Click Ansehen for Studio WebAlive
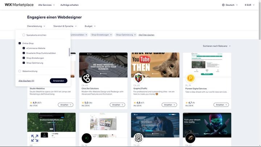 tap(66, 105)
